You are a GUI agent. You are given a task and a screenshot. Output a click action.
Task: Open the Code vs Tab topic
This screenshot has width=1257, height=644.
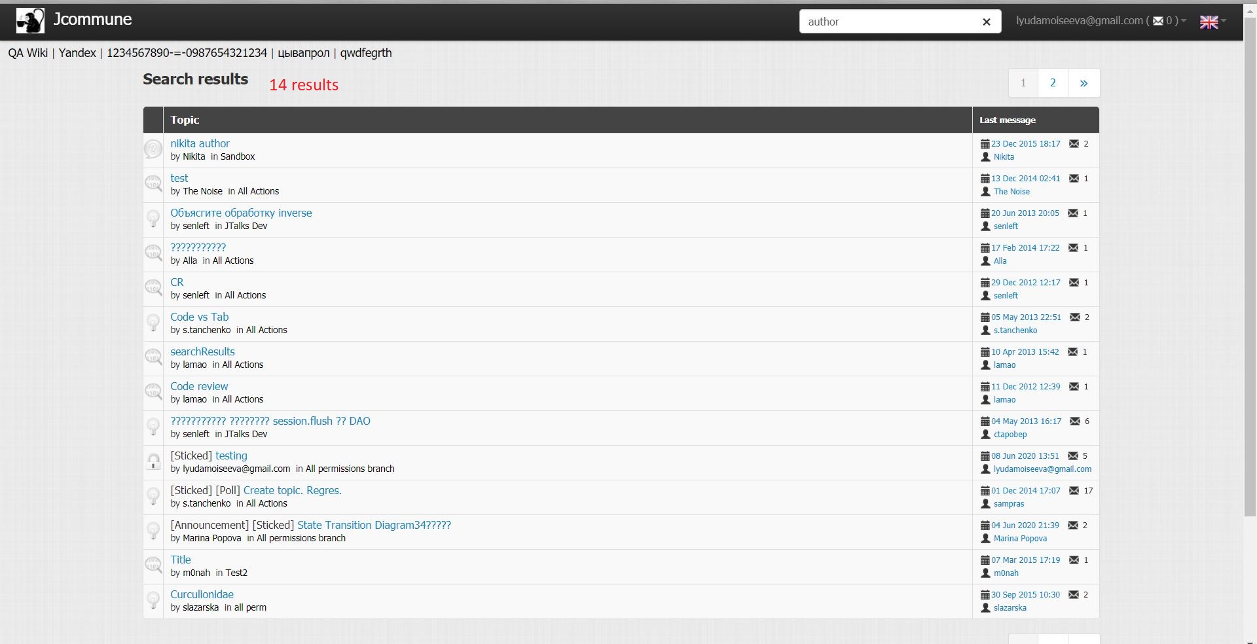[199, 317]
